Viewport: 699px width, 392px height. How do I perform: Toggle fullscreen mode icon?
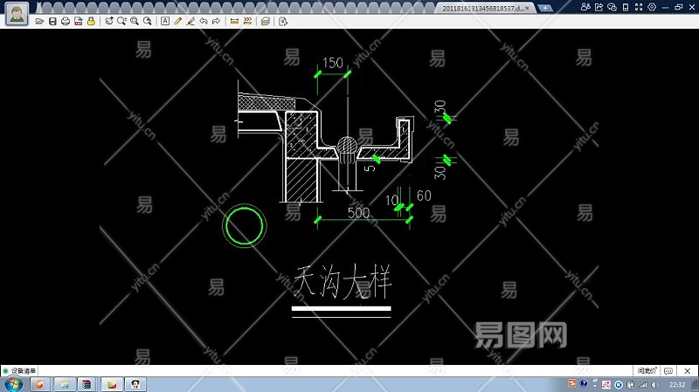pos(639,7)
